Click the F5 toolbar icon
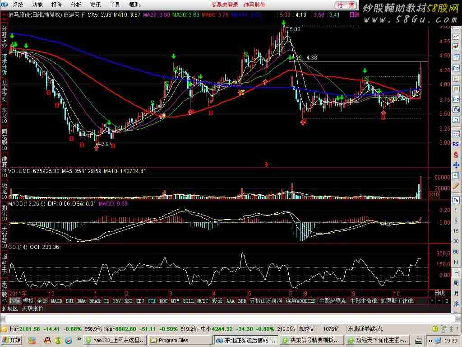The image size is (462, 347). [x=456, y=200]
